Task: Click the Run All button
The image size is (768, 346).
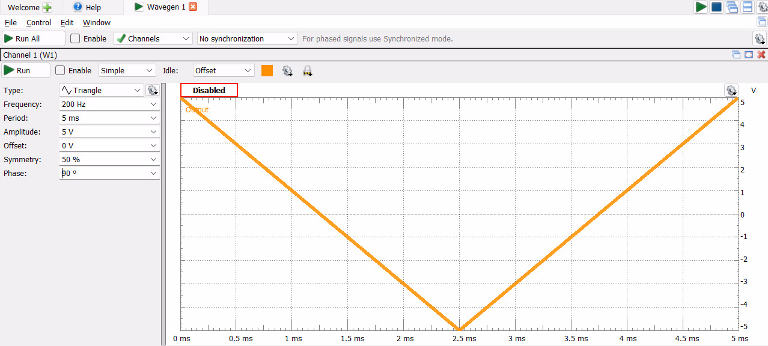Action: click(x=33, y=38)
